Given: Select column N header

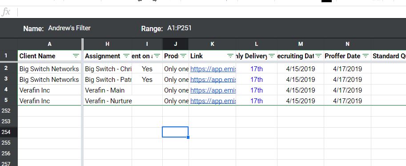Looking at the screenshot, I should click(x=347, y=44).
